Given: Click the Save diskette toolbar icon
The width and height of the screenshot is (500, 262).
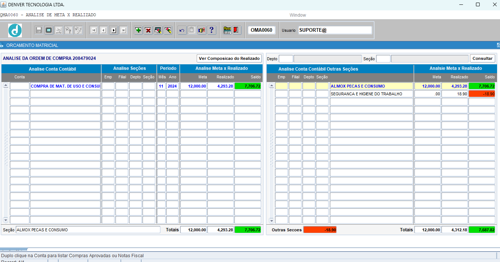Looking at the screenshot, I should click(39, 30).
